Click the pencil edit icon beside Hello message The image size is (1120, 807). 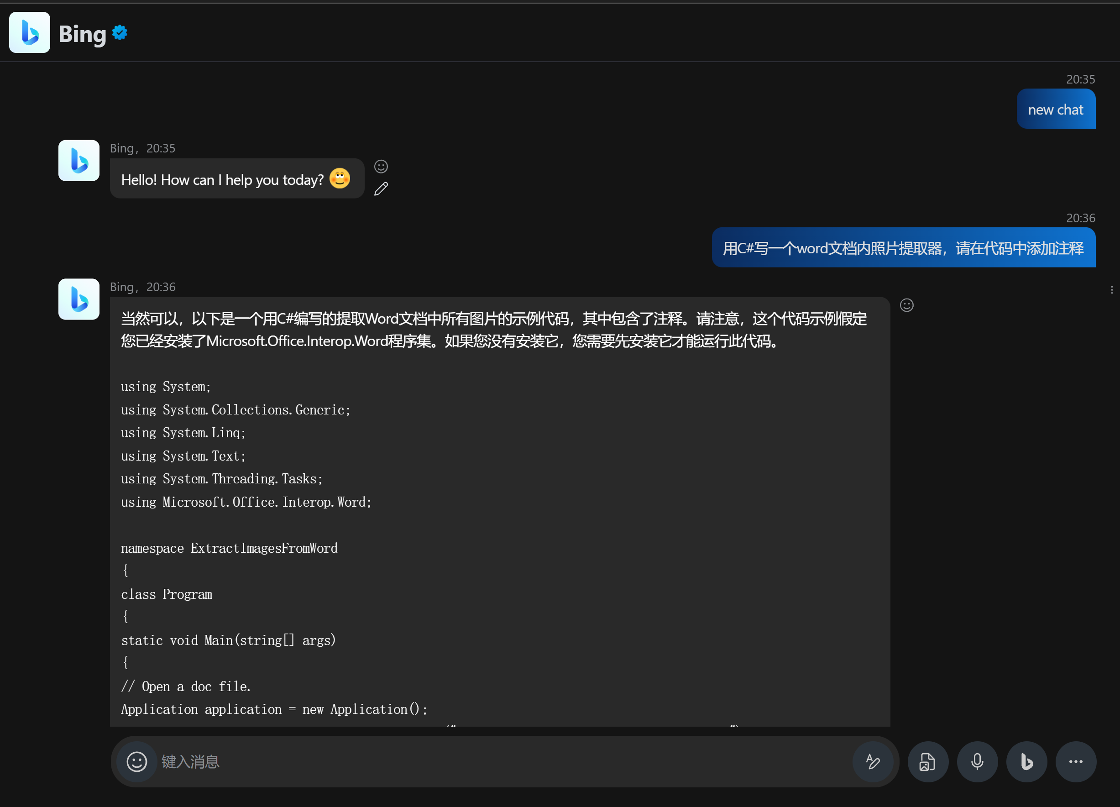(x=381, y=189)
